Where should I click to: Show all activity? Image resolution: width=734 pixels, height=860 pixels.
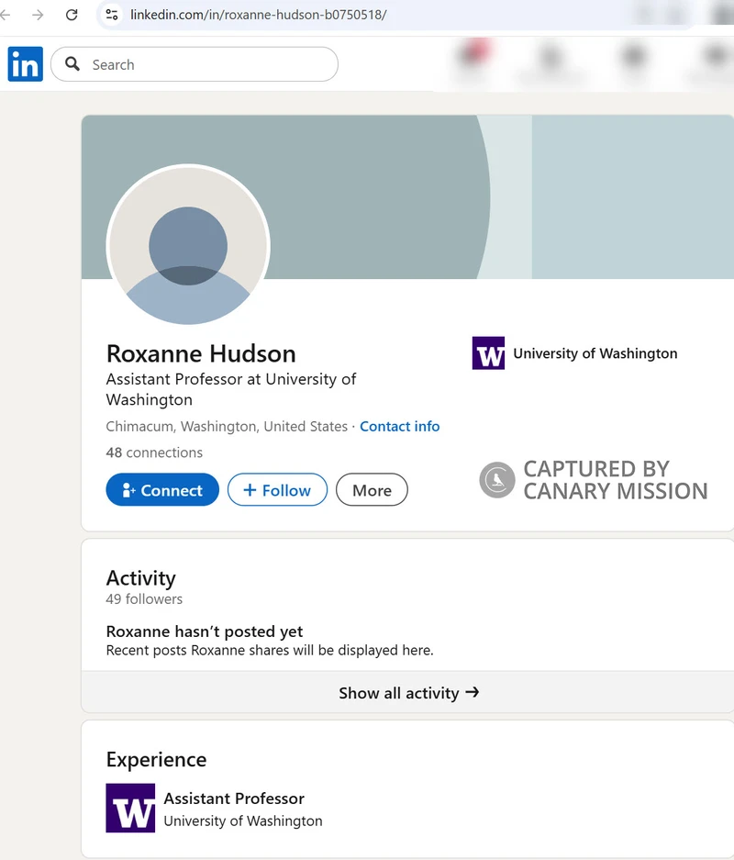tap(408, 693)
